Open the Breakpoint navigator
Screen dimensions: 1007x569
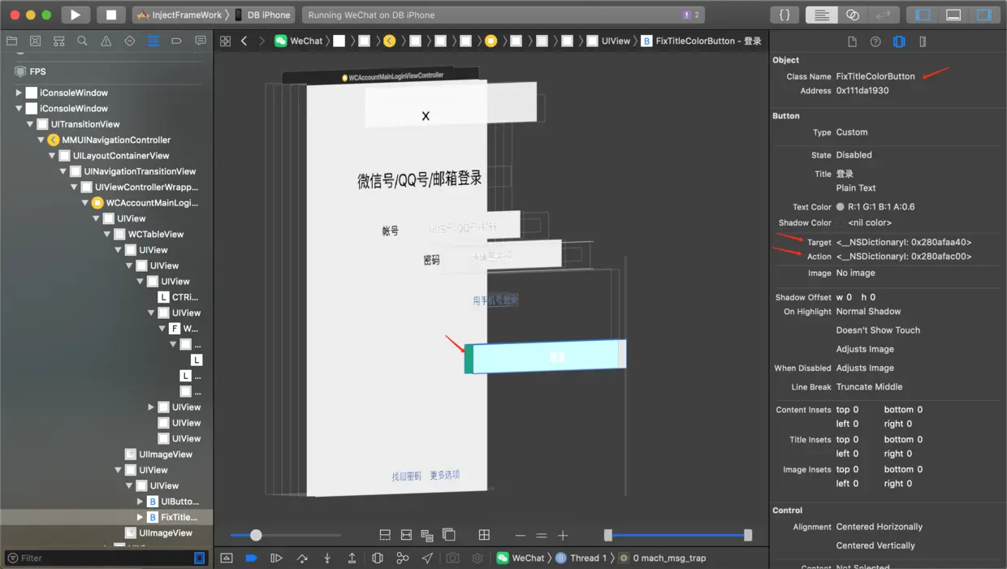point(176,41)
